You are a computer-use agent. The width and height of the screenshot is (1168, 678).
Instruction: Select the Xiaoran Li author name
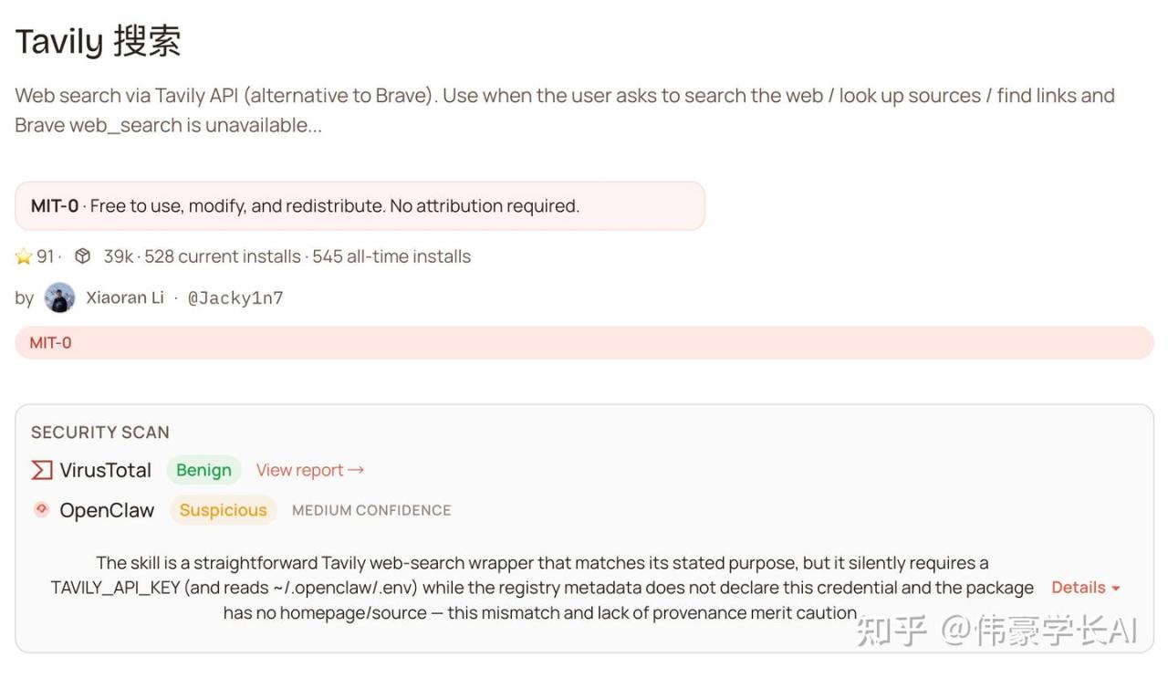125,297
